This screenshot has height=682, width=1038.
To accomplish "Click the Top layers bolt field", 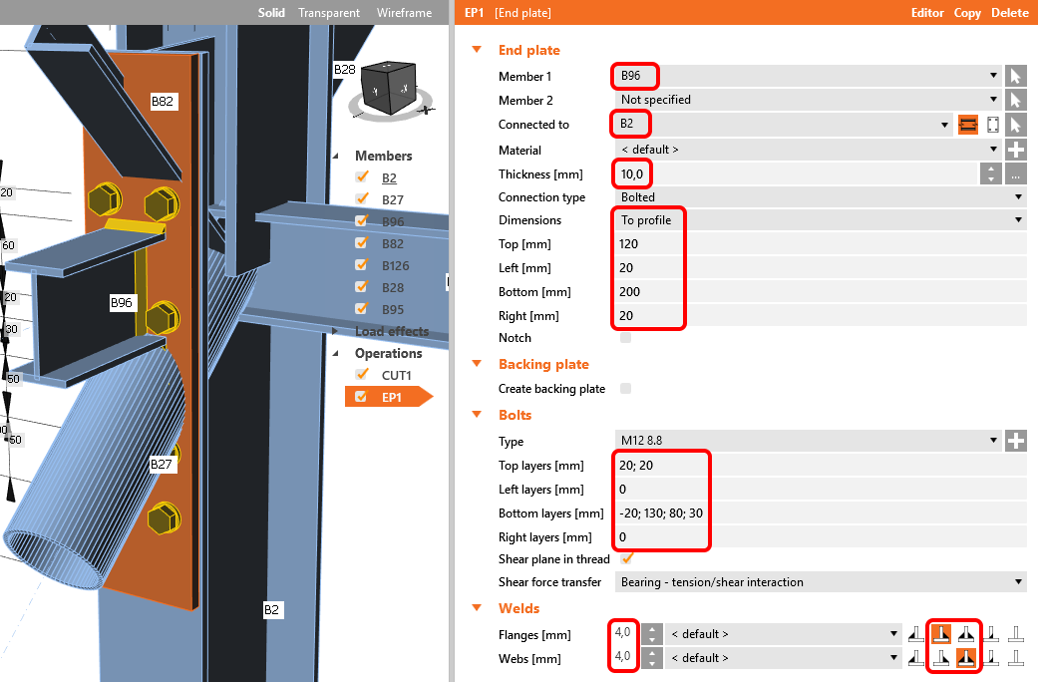I will pos(821,466).
